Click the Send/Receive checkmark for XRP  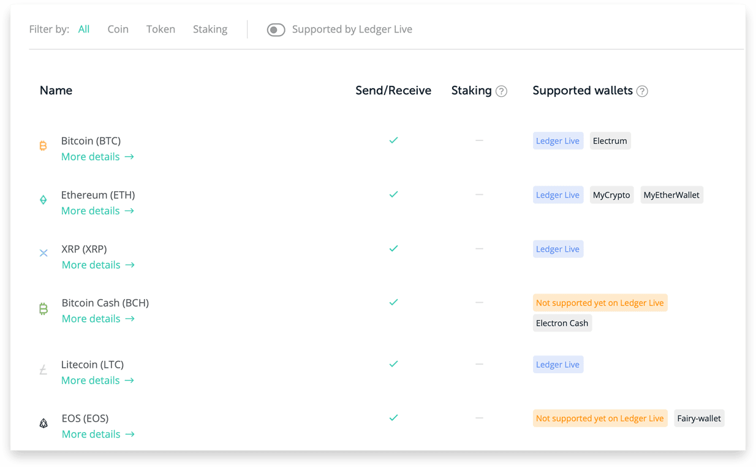point(393,248)
